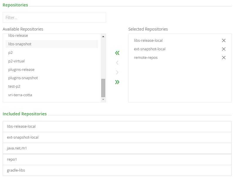Select test-p2 repository item

point(14,87)
